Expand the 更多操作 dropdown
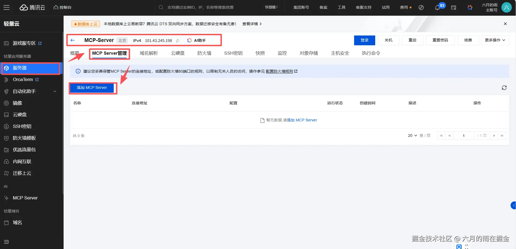This screenshot has width=516, height=249. tap(495, 40)
